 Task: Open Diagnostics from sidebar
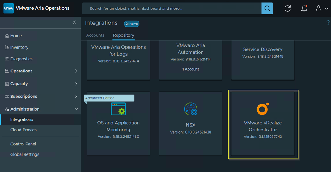[x=21, y=59]
